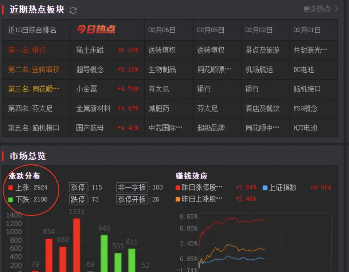This screenshot has height=272, width=349.
Task: Open 第一名:银行 ranking entry
Action: pos(27,50)
